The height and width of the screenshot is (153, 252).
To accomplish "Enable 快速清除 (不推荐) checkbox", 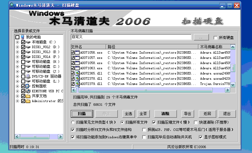I will point(196,122).
